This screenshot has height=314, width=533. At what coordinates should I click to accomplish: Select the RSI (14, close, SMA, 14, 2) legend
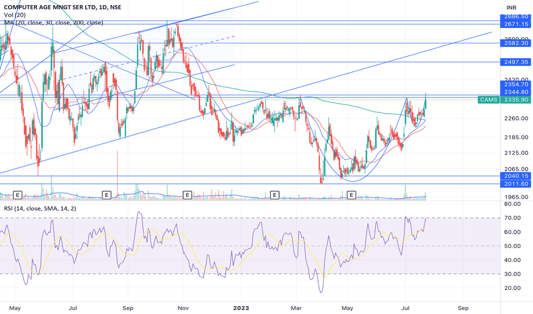(40, 208)
